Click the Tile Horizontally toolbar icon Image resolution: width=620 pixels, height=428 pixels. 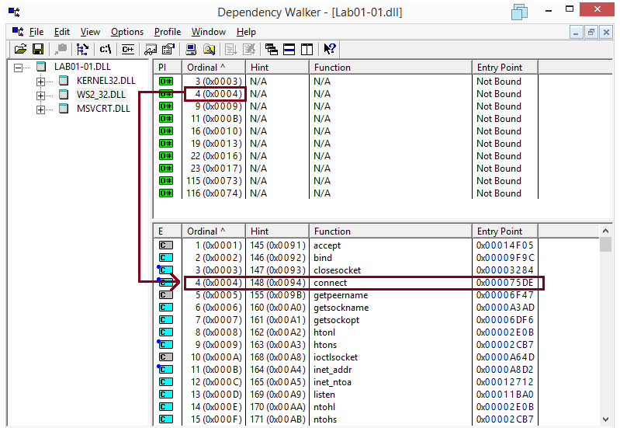[289, 49]
